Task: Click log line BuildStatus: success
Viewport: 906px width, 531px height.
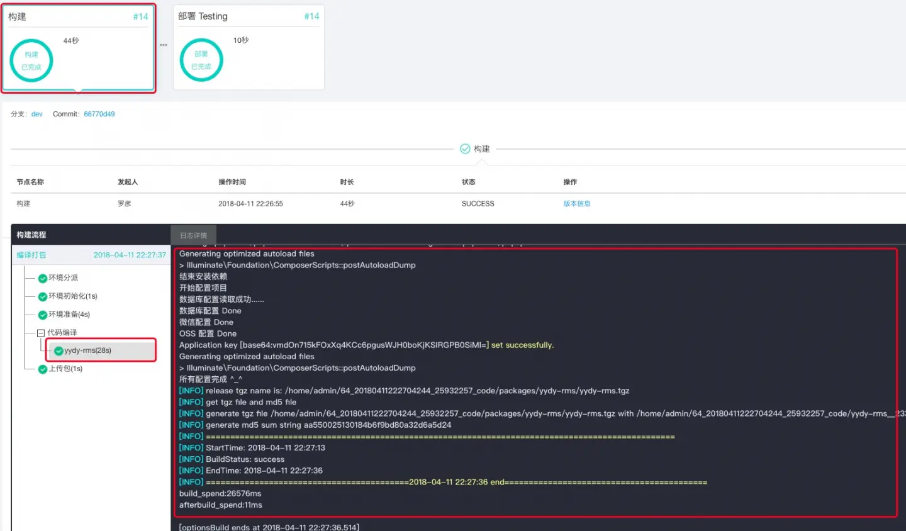Action: coord(232,459)
